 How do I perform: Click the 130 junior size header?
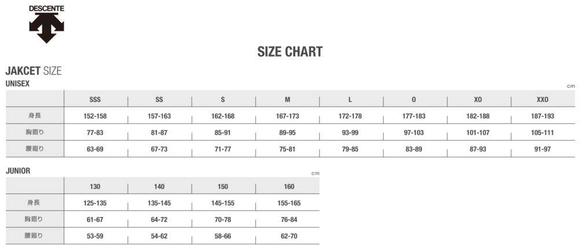coord(95,186)
